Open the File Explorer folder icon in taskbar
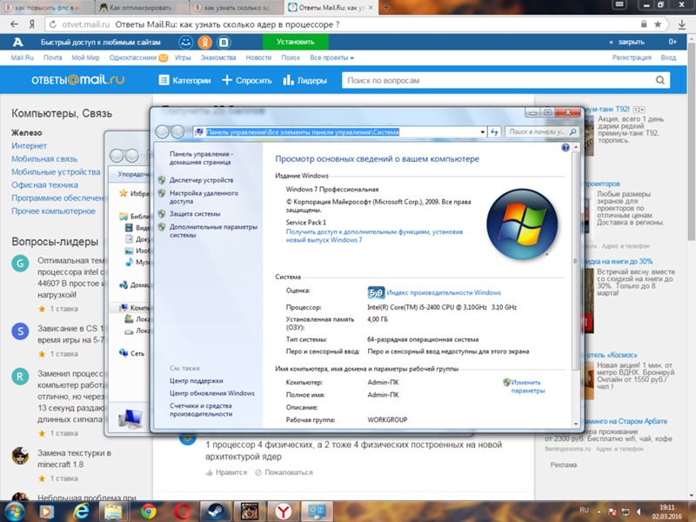 pyautogui.click(x=114, y=512)
